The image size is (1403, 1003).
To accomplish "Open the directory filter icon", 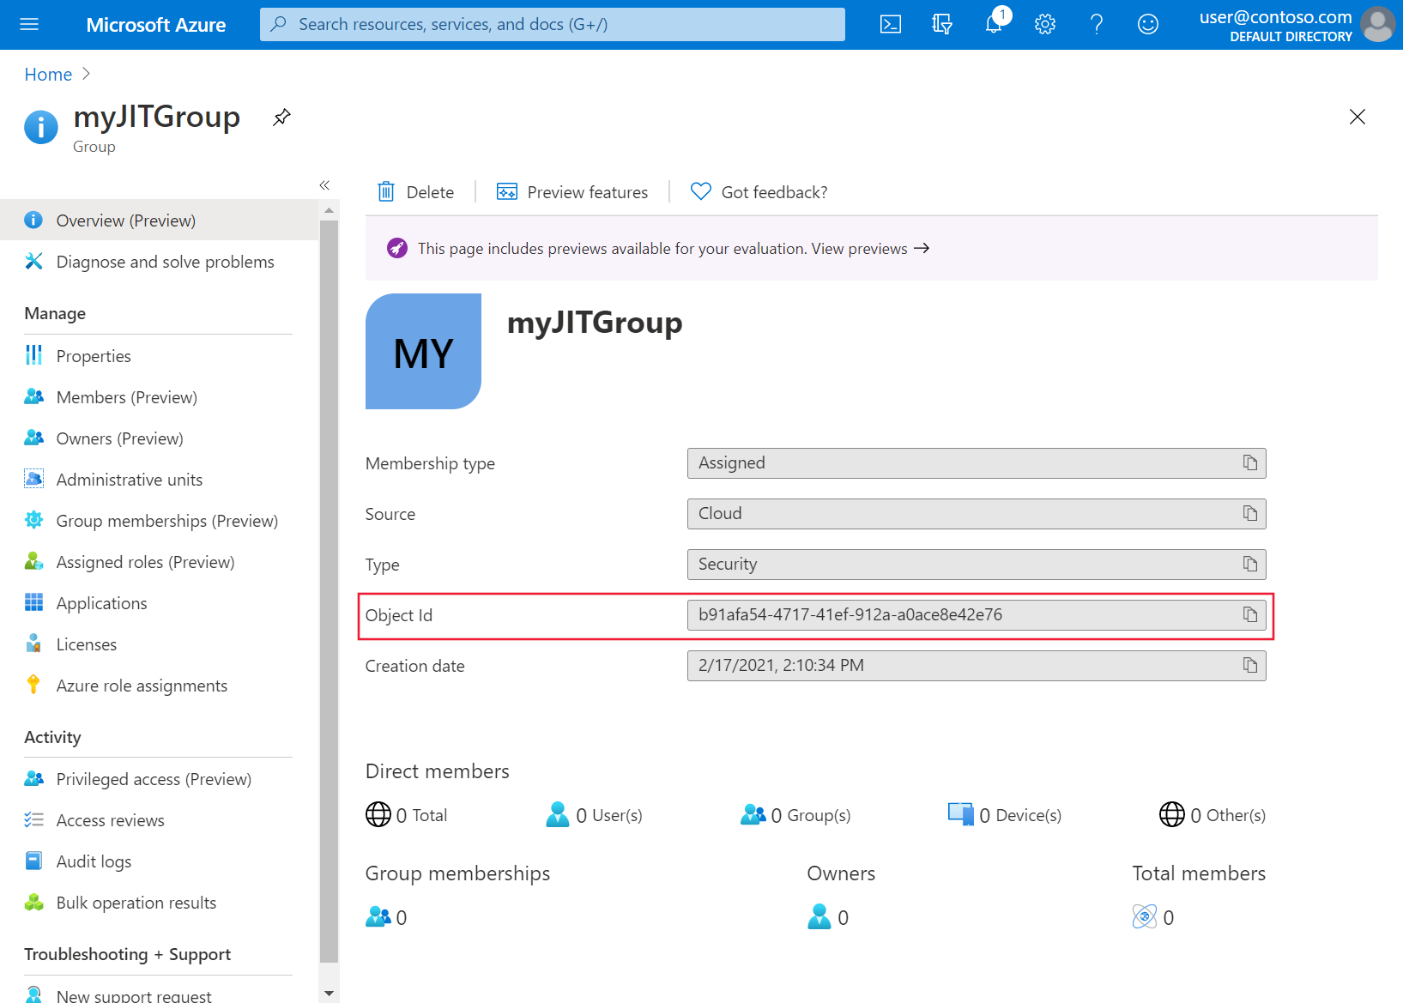I will [x=941, y=24].
